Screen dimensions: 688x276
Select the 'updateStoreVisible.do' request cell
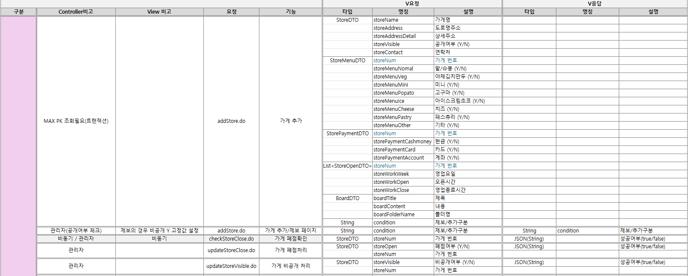point(231,266)
